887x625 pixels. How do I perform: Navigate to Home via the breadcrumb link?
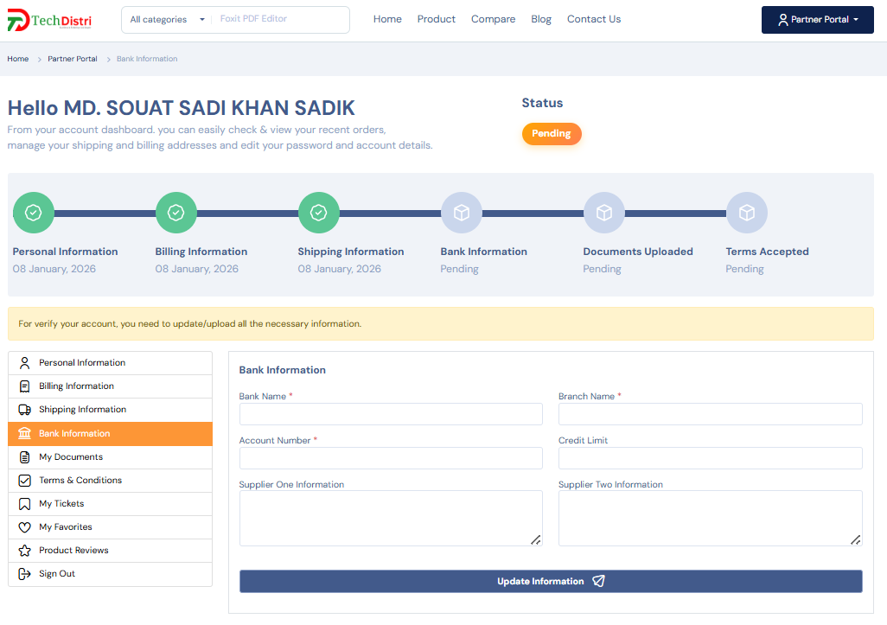click(17, 59)
